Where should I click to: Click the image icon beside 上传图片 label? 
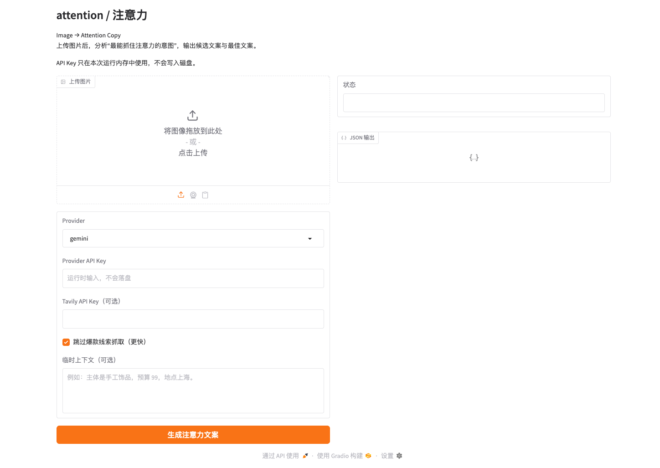point(63,82)
